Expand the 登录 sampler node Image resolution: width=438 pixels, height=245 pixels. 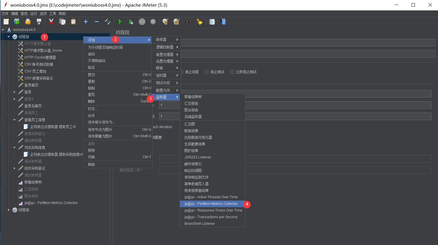pos(14,92)
